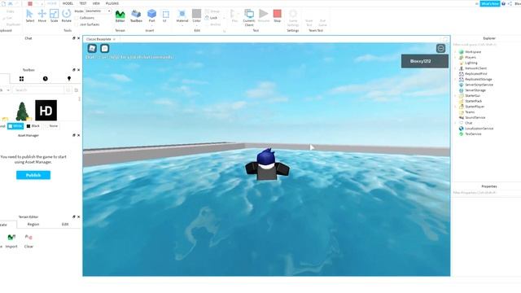Viewport: 521px width, 293px height.
Task: Open the PLUGINS ribbon tab
Action: (112, 3)
